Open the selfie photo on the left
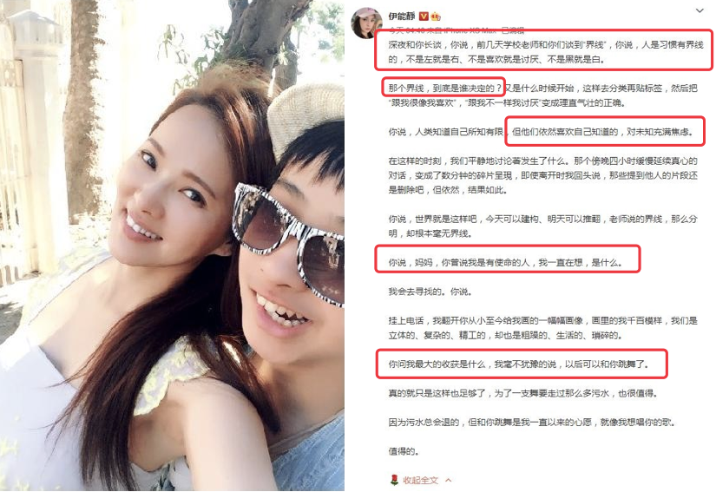This screenshot has width=716, height=492. click(172, 246)
